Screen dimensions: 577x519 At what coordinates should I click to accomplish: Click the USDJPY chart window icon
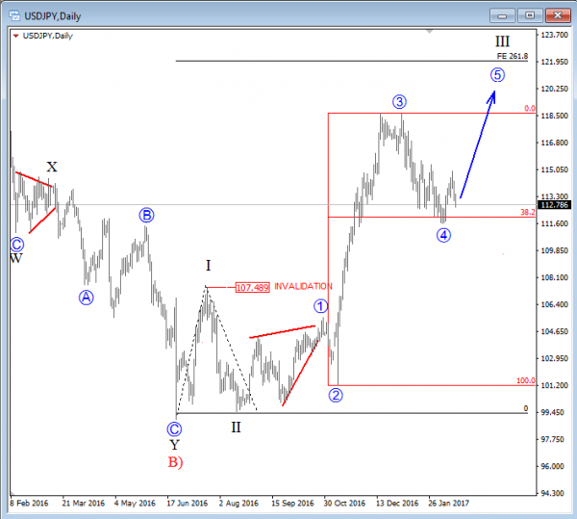(14, 15)
